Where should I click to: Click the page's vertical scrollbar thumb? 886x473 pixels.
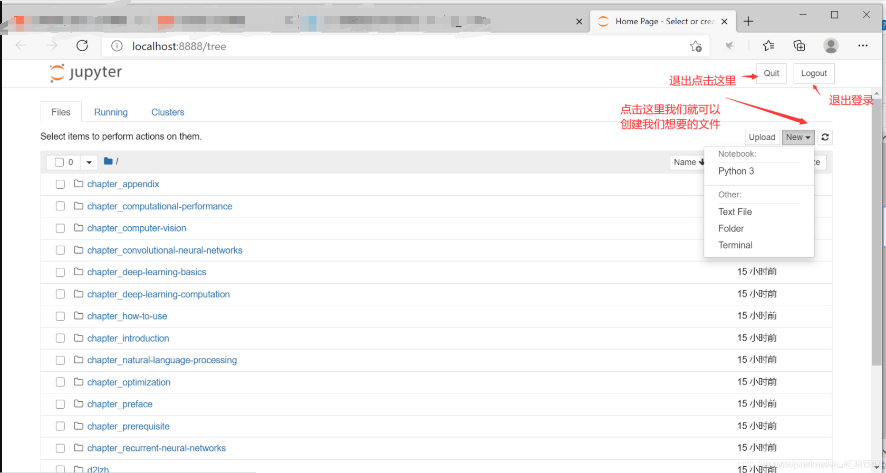pyautogui.click(x=877, y=232)
